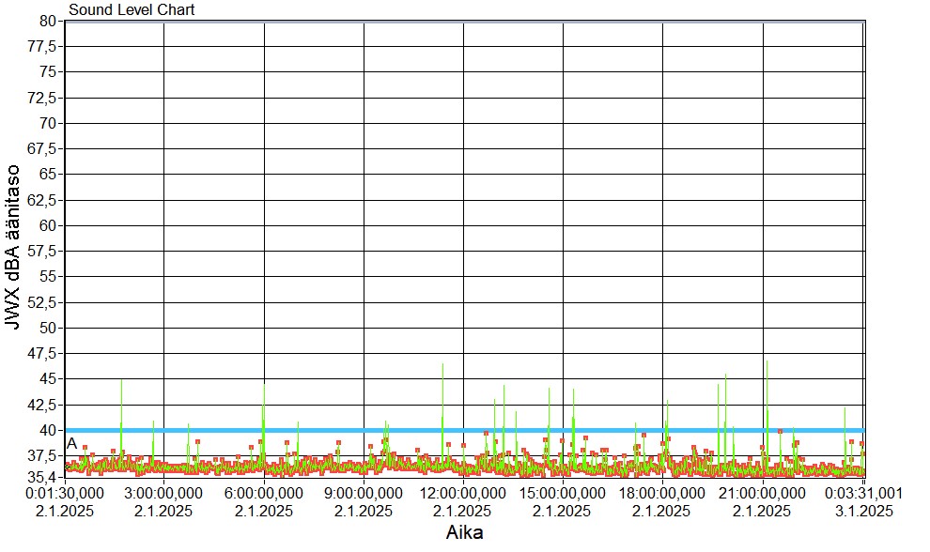Click the 9:00:00,000 time label
This screenshot has height=552, width=930.
[364, 493]
